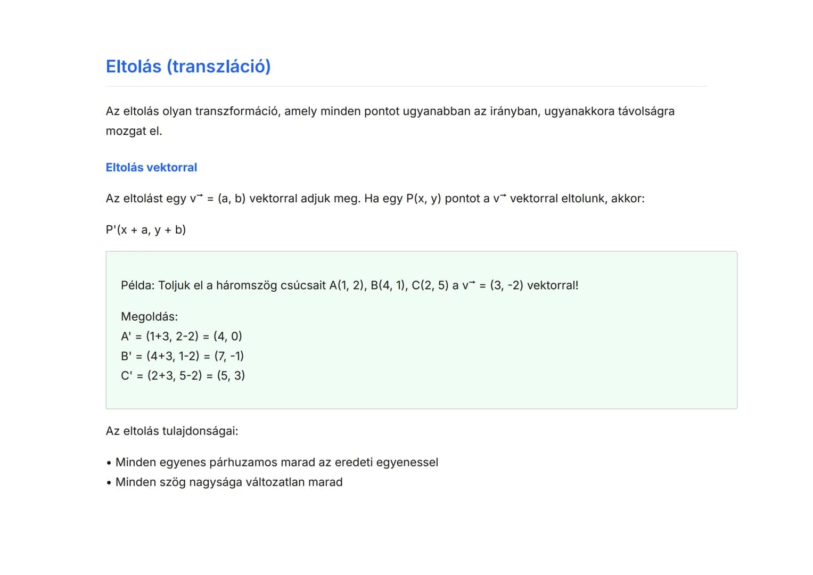Click the sentence starting 'Az eltolást egy'
Image resolution: width=813 pixels, height=575 pixels.
[375, 199]
